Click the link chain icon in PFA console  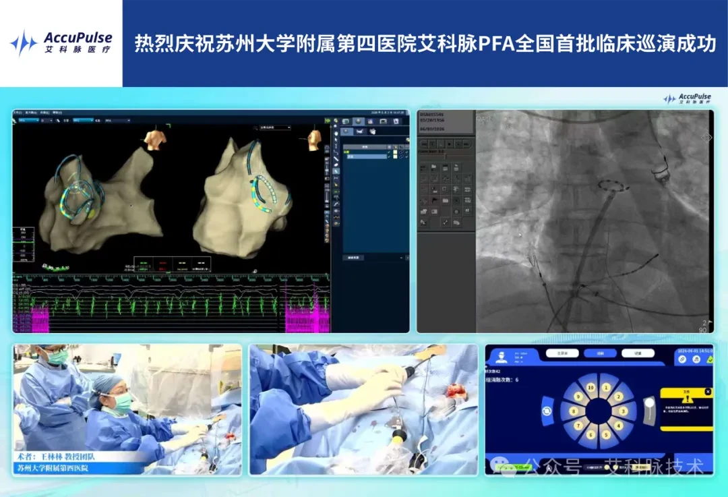point(682,360)
